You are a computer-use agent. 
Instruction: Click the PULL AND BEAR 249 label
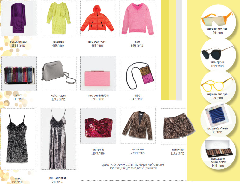tap(58, 180)
